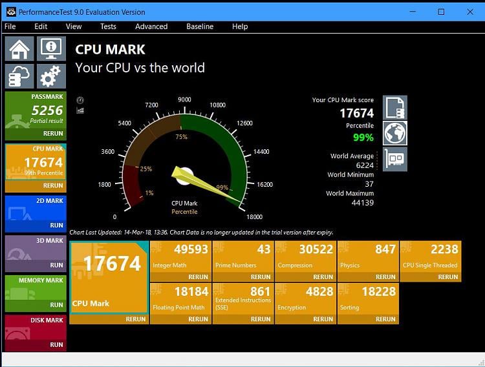The width and height of the screenshot is (485, 367).
Task: Click the green 99% percentile value
Action: 363,137
